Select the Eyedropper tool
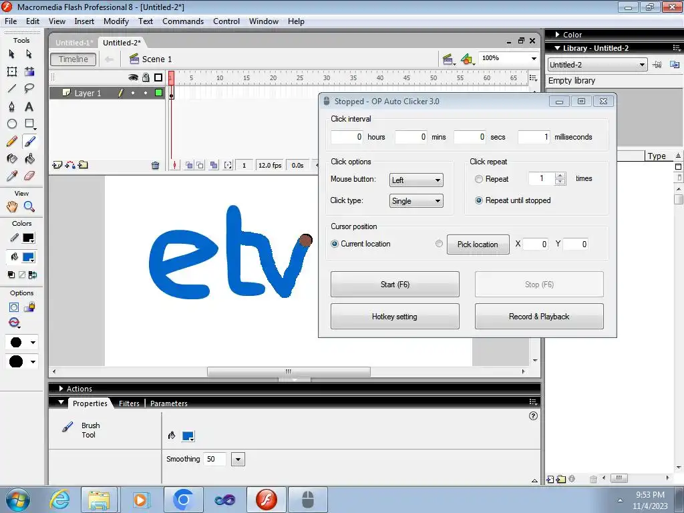 pyautogui.click(x=12, y=176)
